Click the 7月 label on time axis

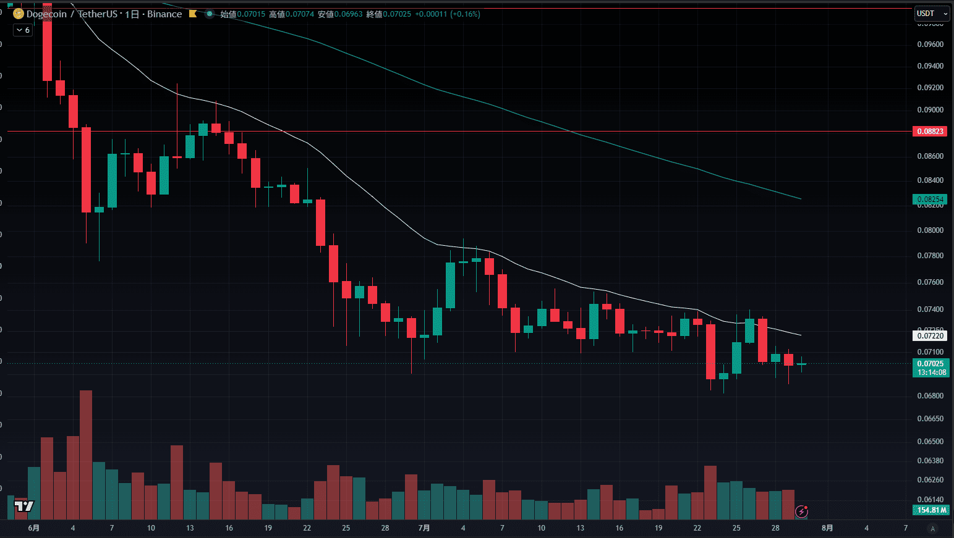[x=424, y=528]
